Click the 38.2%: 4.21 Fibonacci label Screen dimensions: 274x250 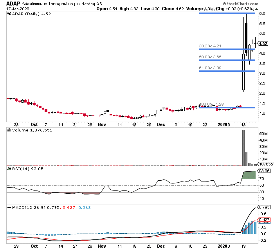210,46
